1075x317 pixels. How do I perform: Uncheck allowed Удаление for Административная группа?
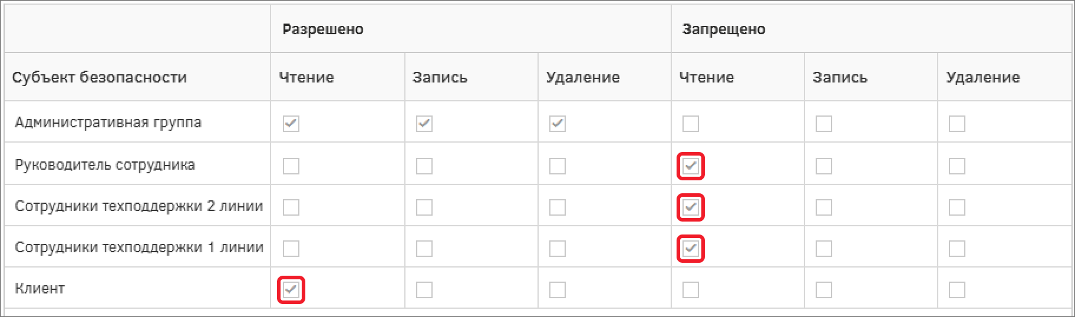(x=558, y=124)
